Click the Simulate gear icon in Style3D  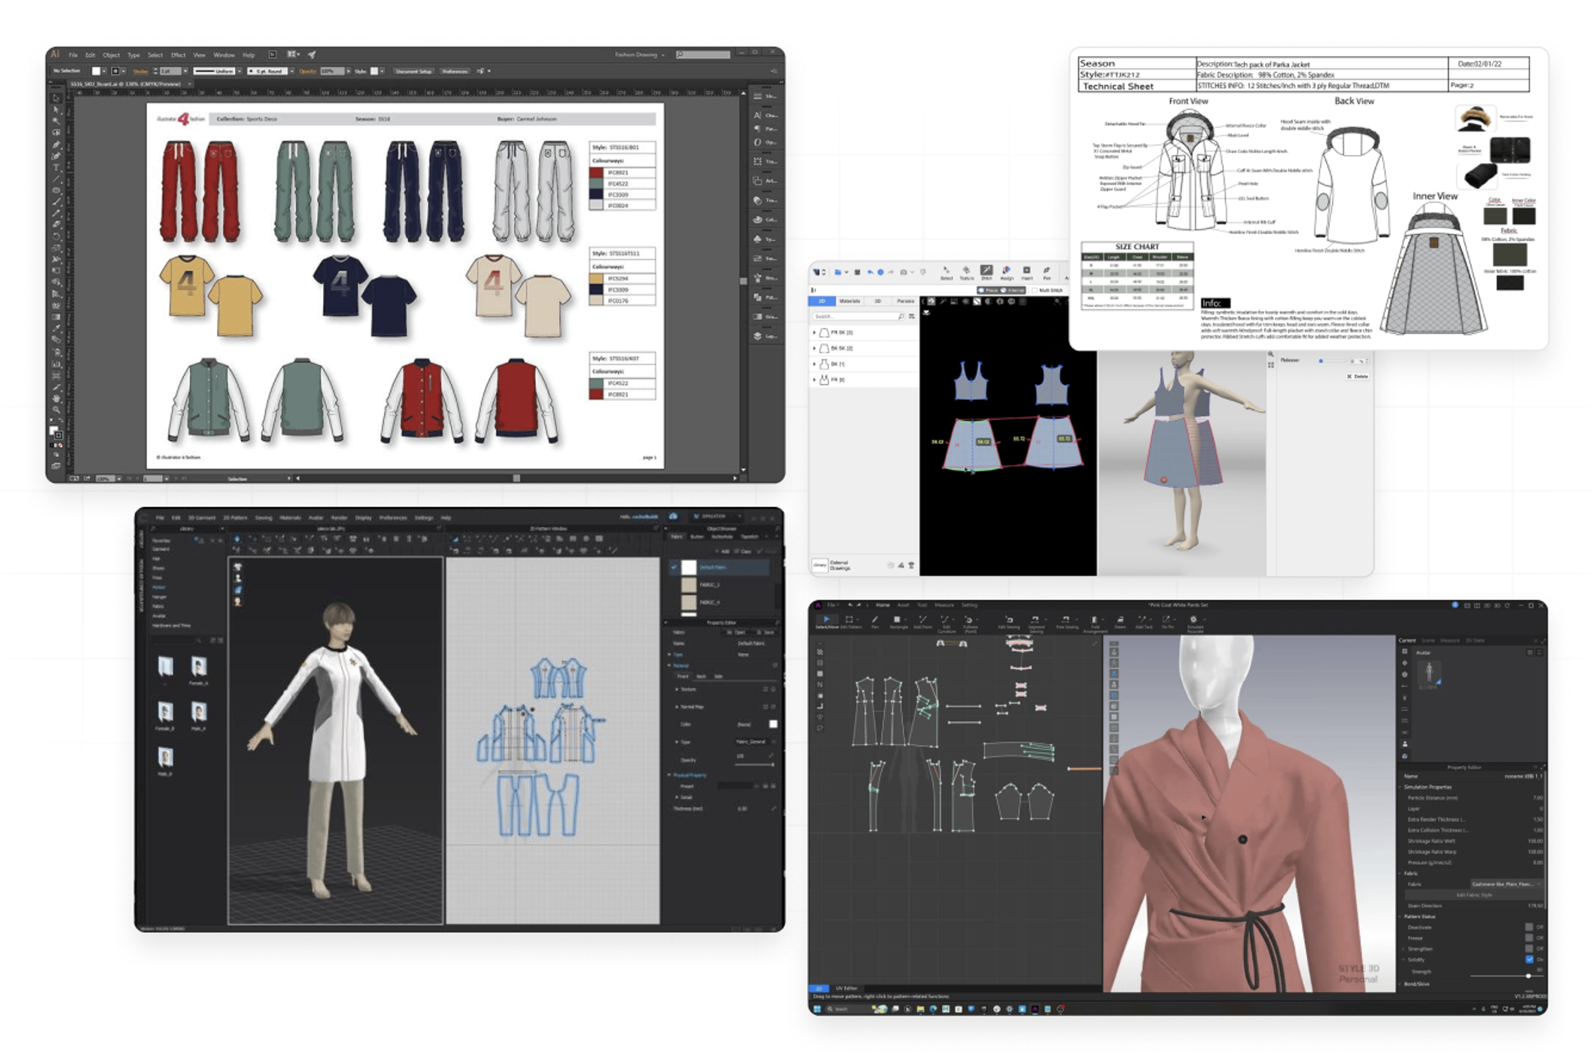(1193, 619)
